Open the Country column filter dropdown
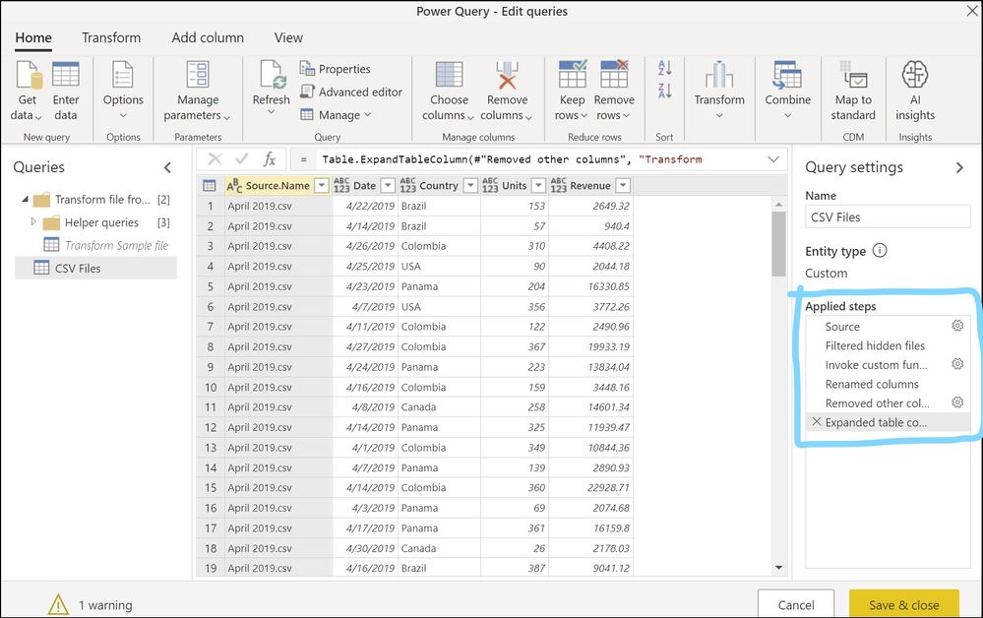Viewport: 983px width, 618px height. 470,185
